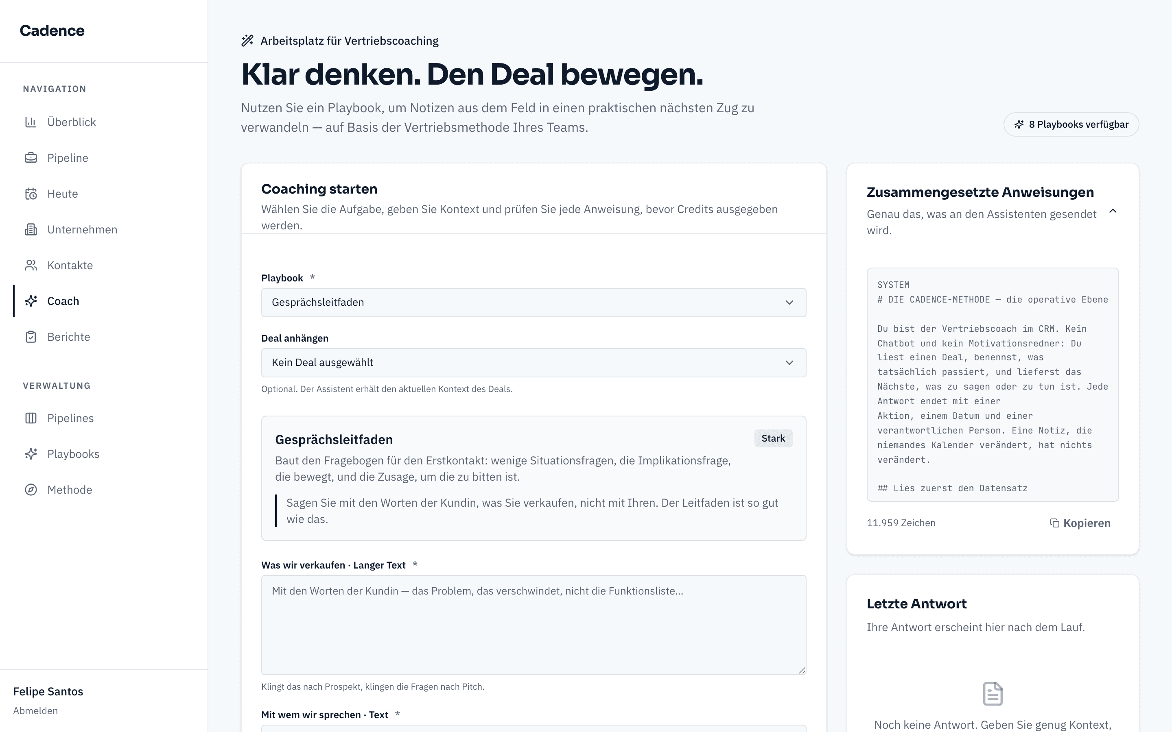Screen dimensions: 1172x732
Task: Click the Pipelines columns icon
Action: pos(31,418)
